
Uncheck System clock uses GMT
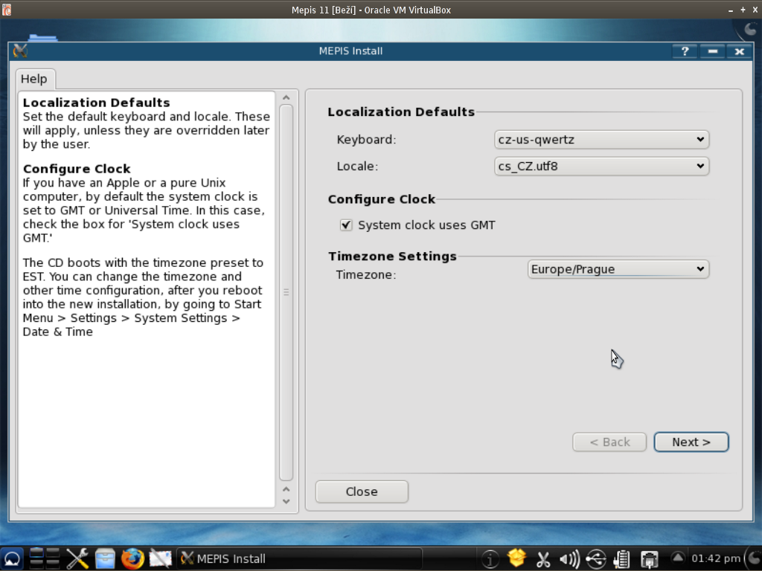(346, 225)
